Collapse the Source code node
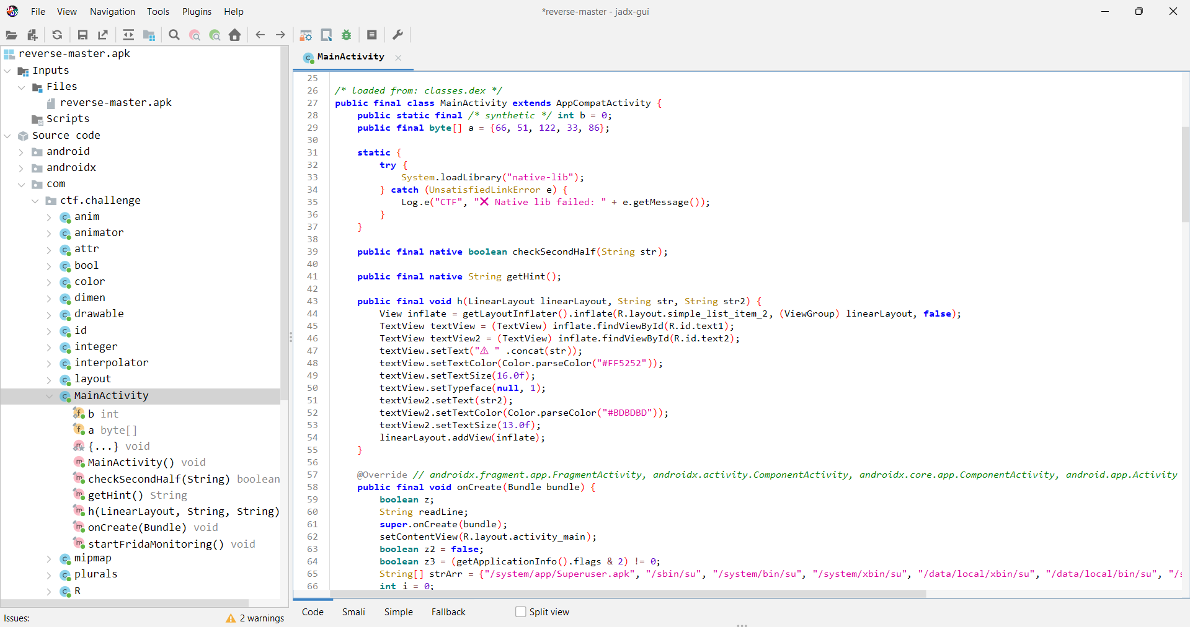Image resolution: width=1190 pixels, height=627 pixels. (7, 136)
